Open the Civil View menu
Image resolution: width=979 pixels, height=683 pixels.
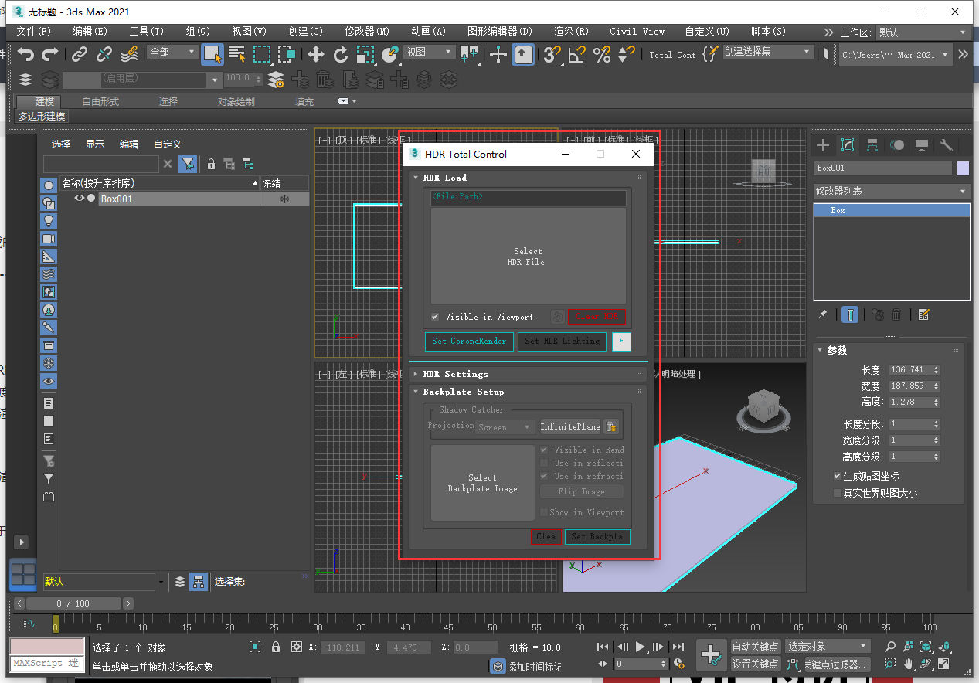click(x=637, y=32)
